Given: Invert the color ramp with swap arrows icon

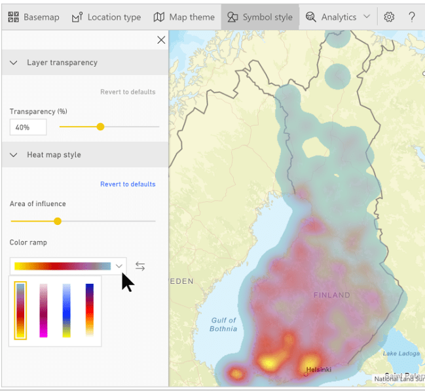Looking at the screenshot, I should (x=140, y=266).
